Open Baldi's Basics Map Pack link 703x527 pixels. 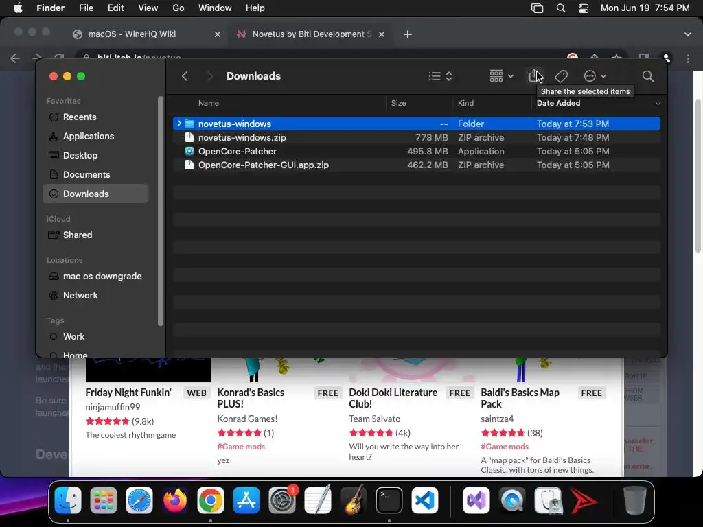click(x=520, y=398)
